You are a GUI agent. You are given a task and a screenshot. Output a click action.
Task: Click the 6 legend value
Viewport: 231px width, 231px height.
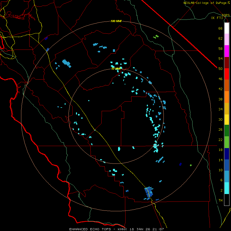click(x=221, y=180)
